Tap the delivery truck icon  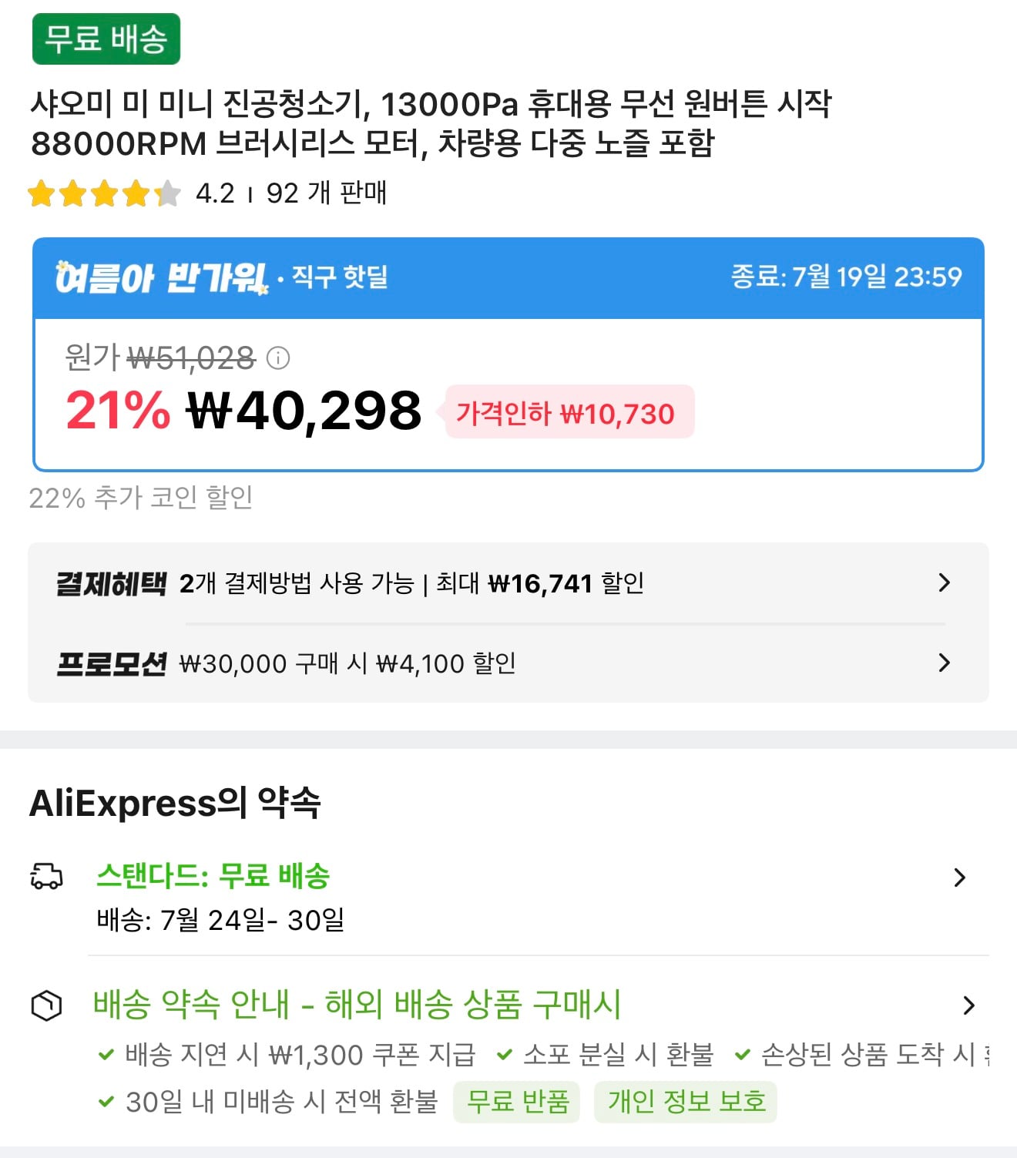[x=46, y=877]
